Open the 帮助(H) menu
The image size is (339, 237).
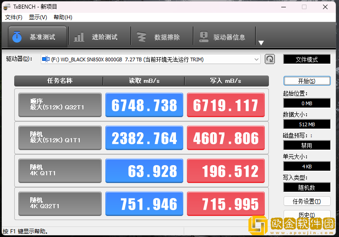click(63, 17)
